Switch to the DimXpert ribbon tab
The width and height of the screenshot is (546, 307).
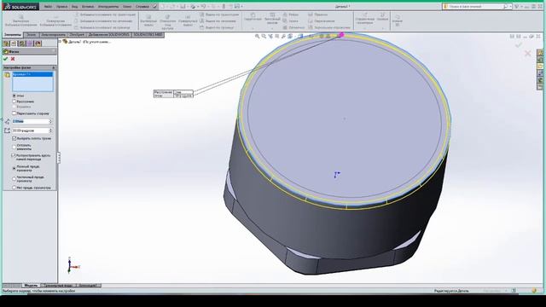coord(77,35)
